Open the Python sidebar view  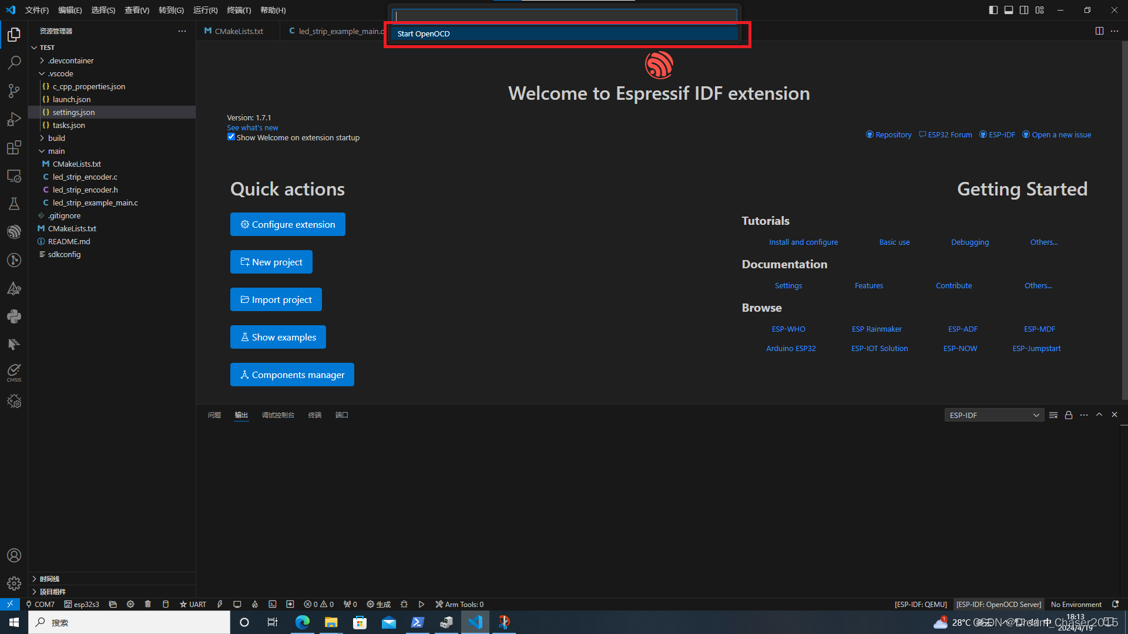tap(14, 316)
